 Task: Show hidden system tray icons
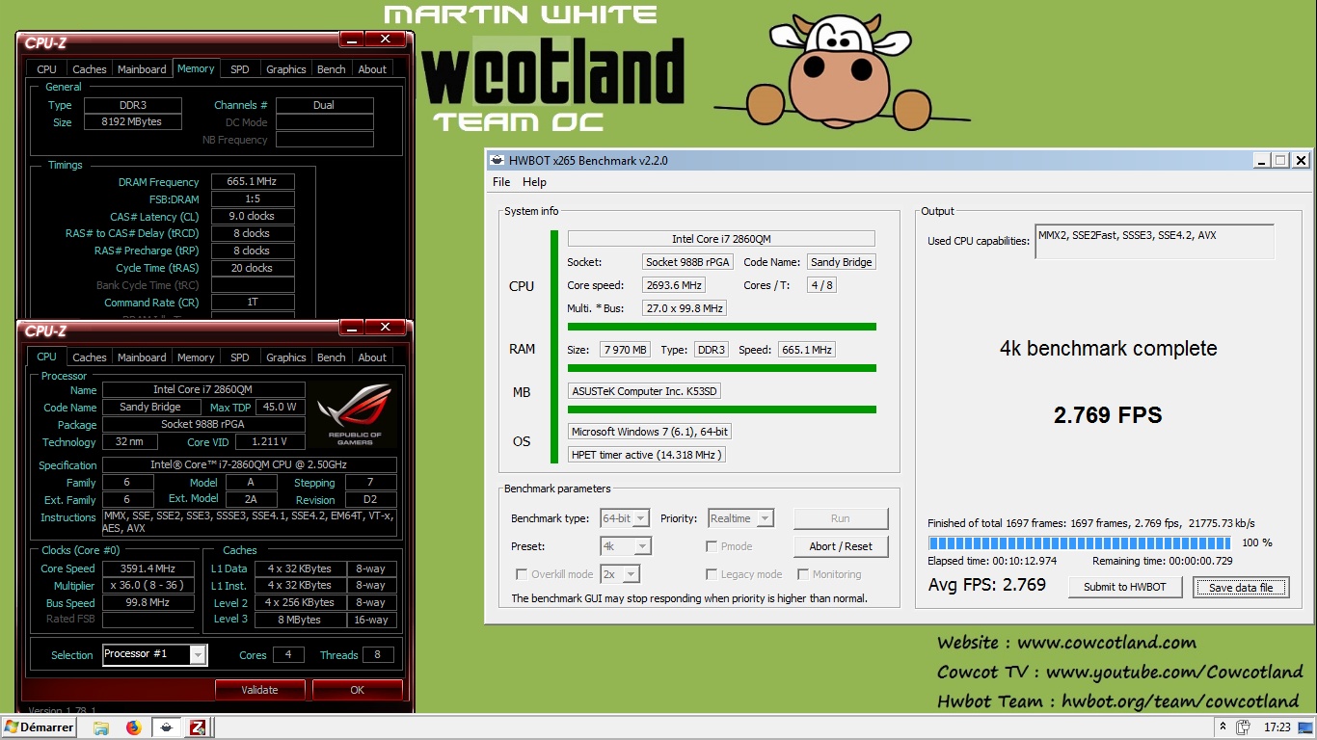coord(1223,727)
